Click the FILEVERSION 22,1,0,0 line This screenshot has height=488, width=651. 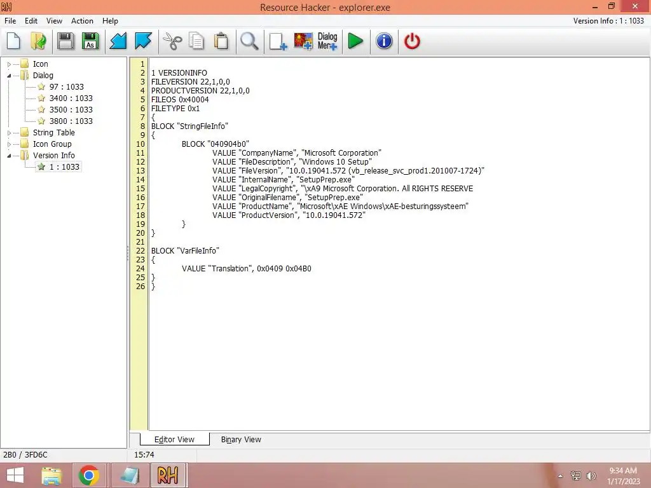tap(191, 82)
